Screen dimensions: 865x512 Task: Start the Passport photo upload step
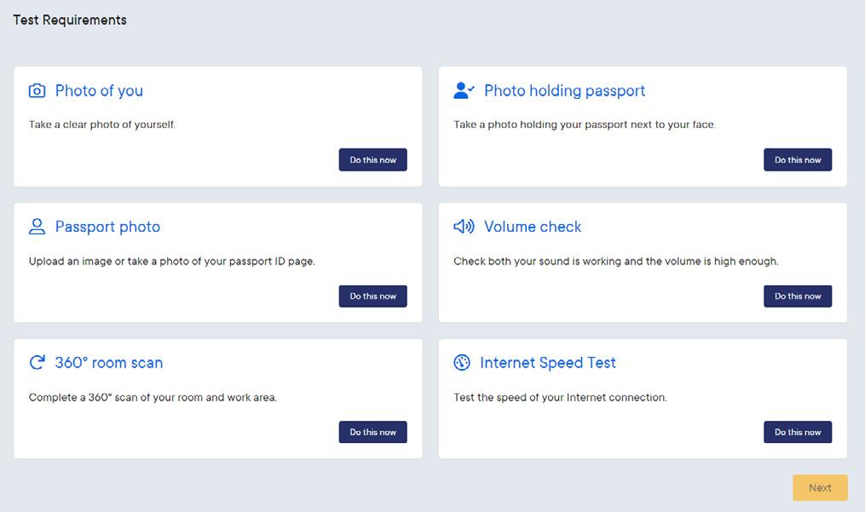pyautogui.click(x=372, y=296)
